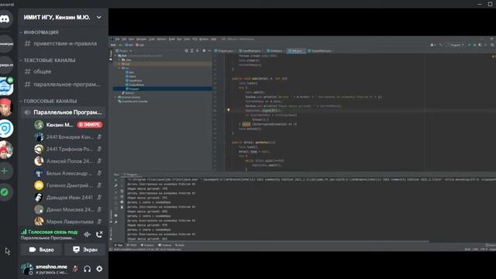Click smeshno.mne username to copy

click(51, 267)
